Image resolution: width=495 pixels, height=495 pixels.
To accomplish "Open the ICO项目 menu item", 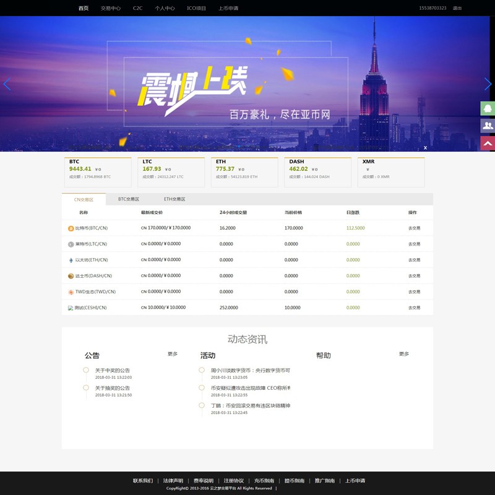I will click(x=195, y=9).
